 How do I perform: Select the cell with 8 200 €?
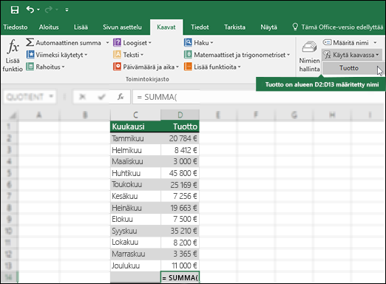[180, 243]
